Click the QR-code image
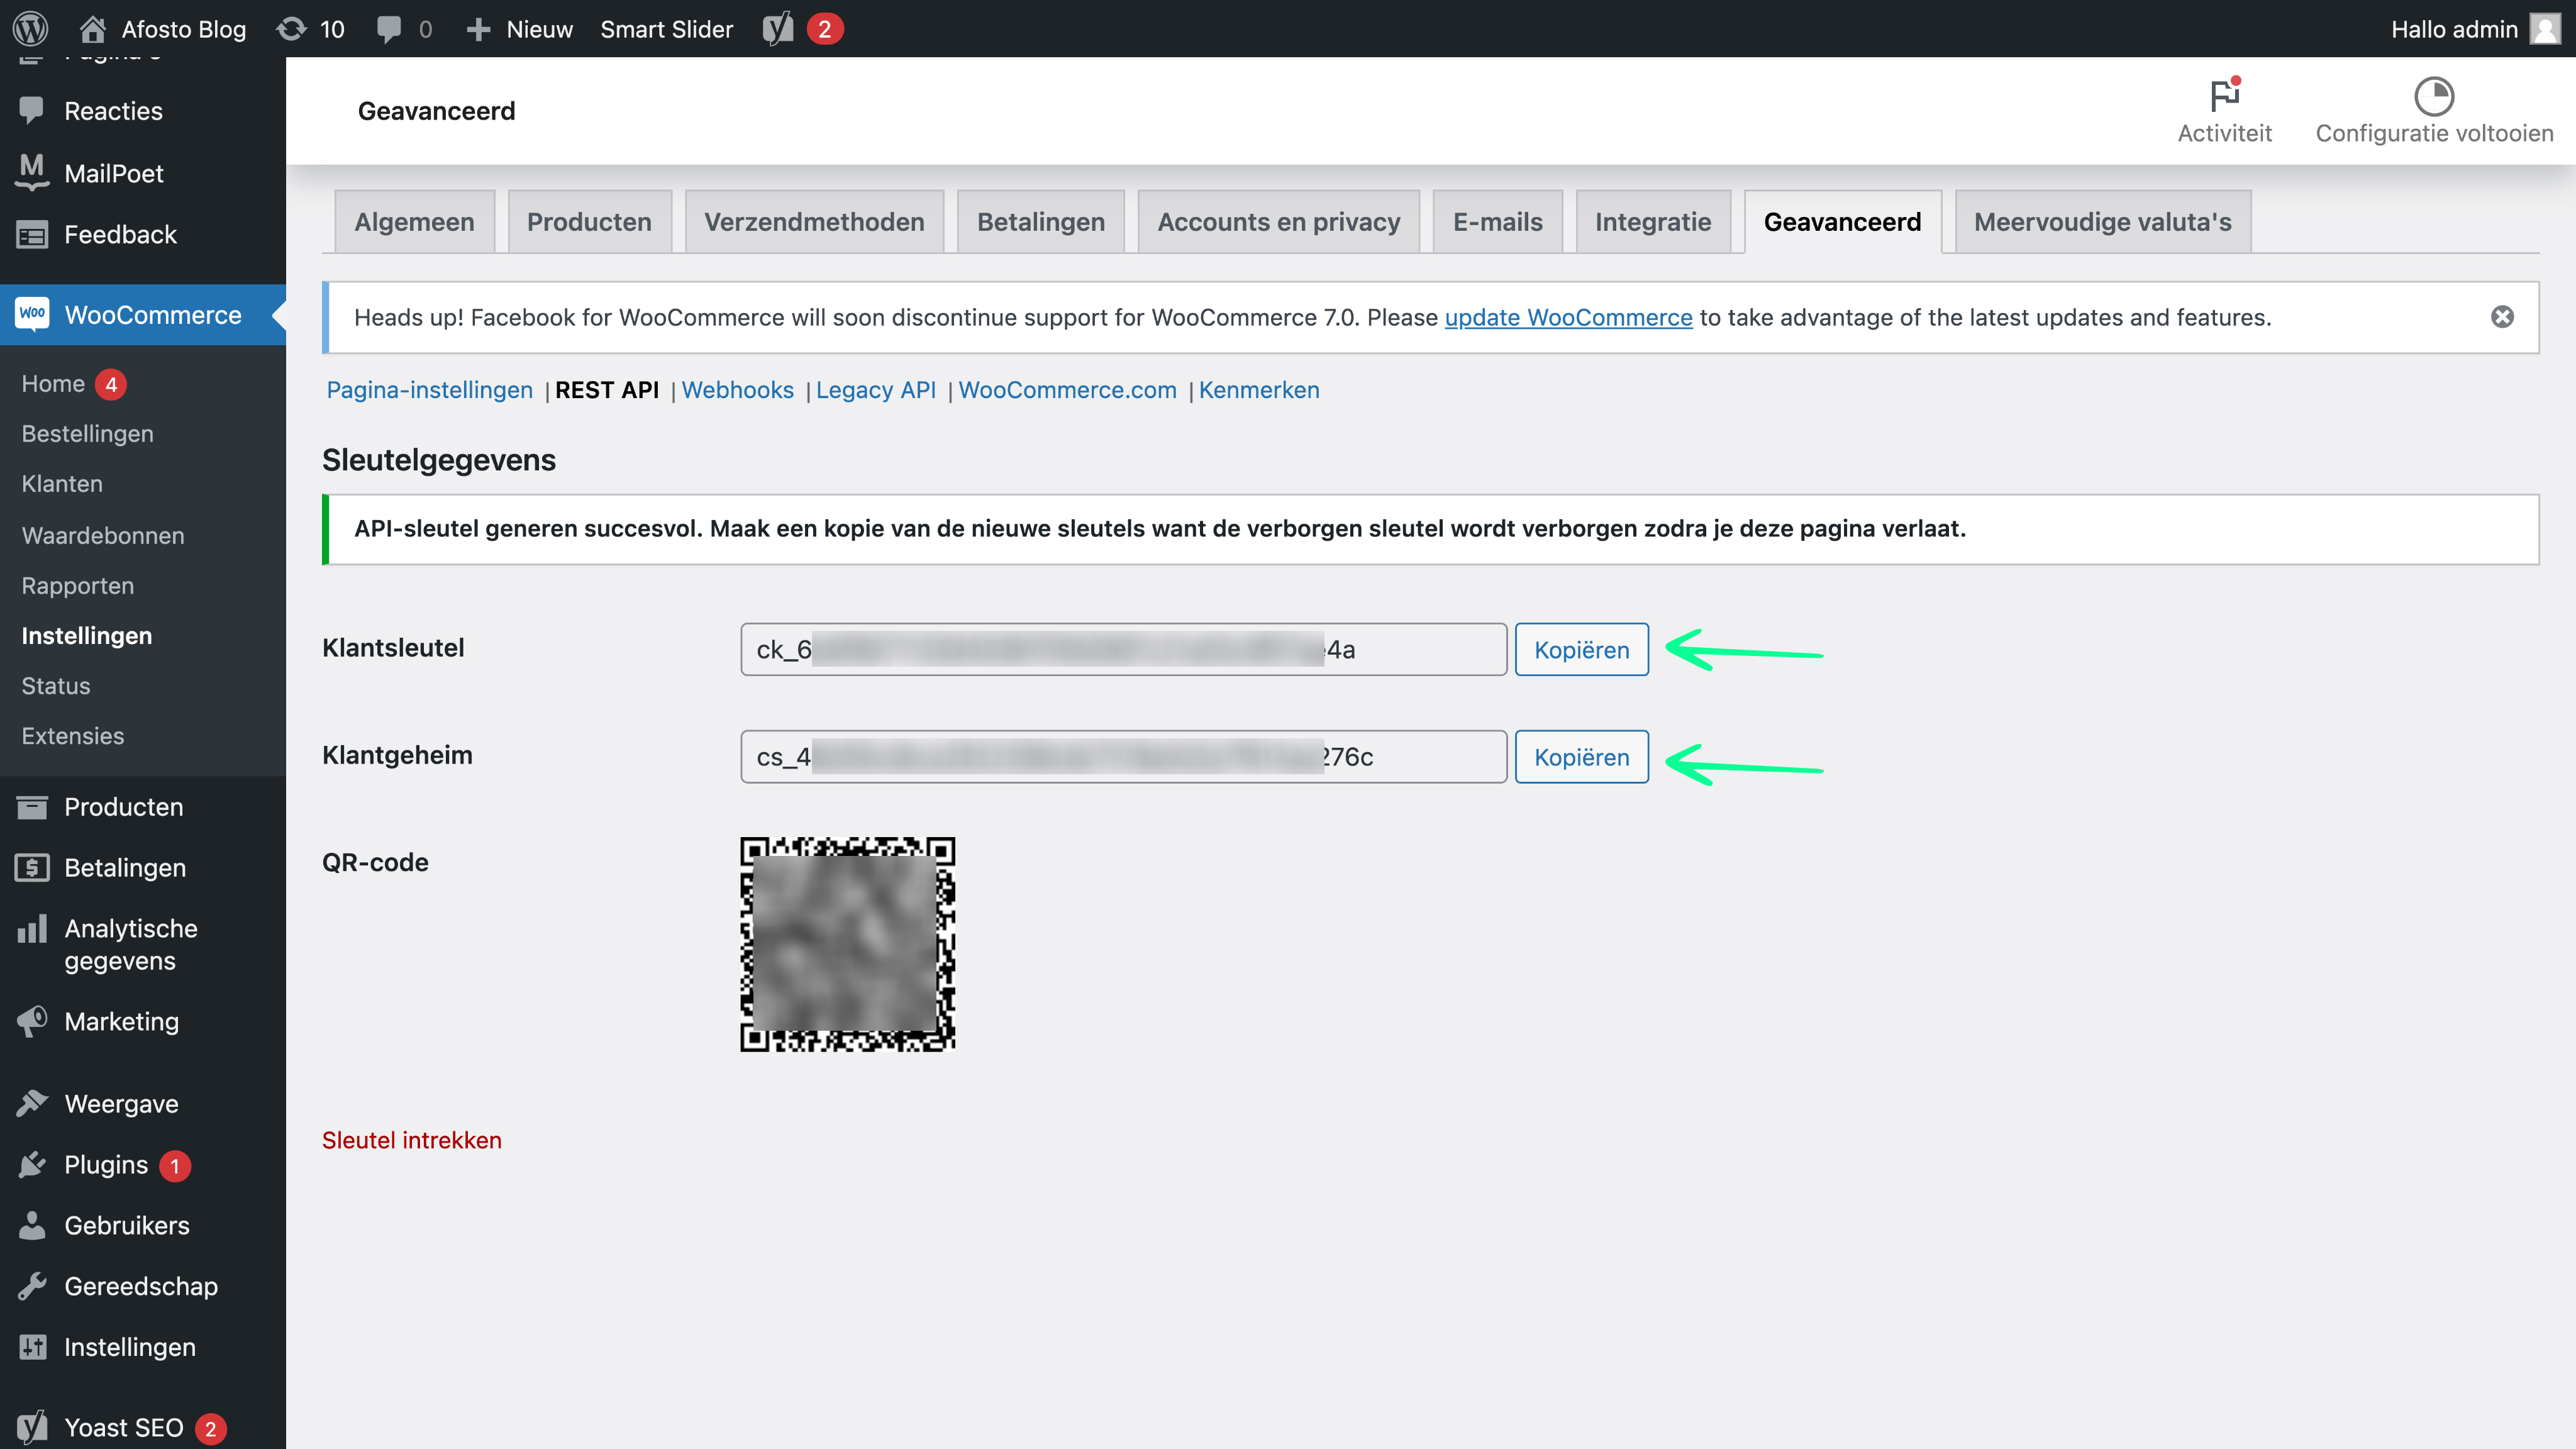2576x1449 pixels. click(847, 944)
